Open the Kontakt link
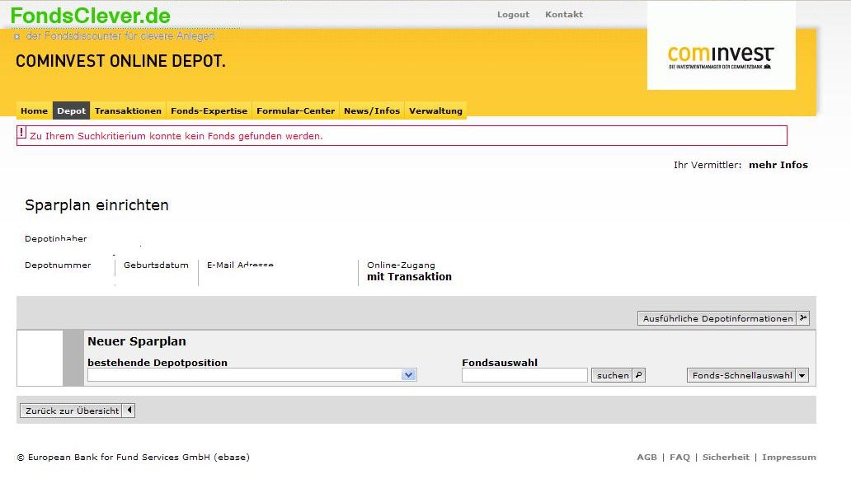The width and height of the screenshot is (851, 479). (x=564, y=15)
